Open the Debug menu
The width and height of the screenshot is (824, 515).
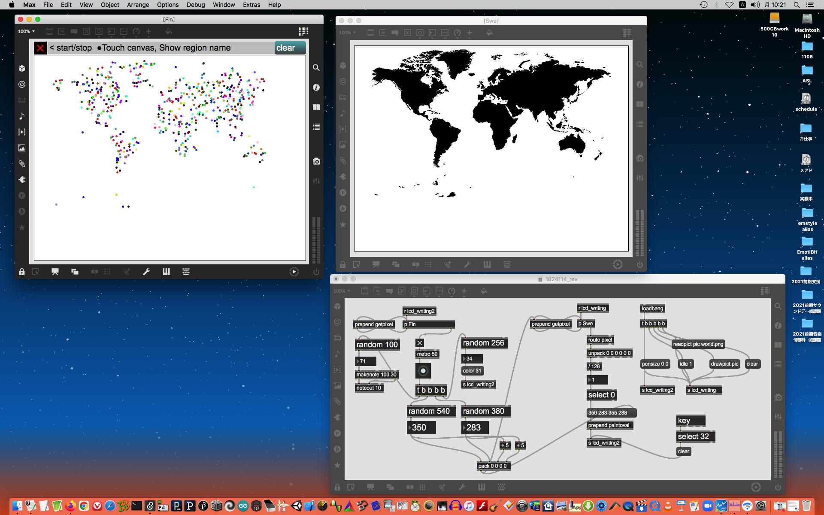[195, 5]
